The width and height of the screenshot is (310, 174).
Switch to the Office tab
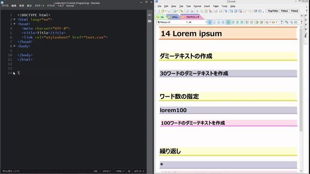tap(173, 17)
